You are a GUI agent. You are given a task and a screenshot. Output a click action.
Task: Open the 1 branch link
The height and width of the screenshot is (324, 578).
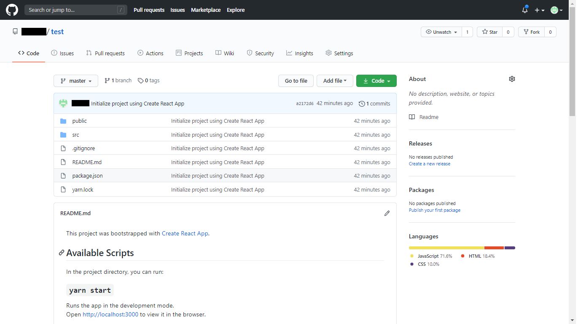click(x=118, y=81)
